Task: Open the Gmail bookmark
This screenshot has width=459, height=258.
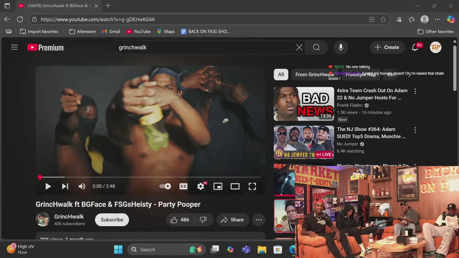Action: click(111, 32)
